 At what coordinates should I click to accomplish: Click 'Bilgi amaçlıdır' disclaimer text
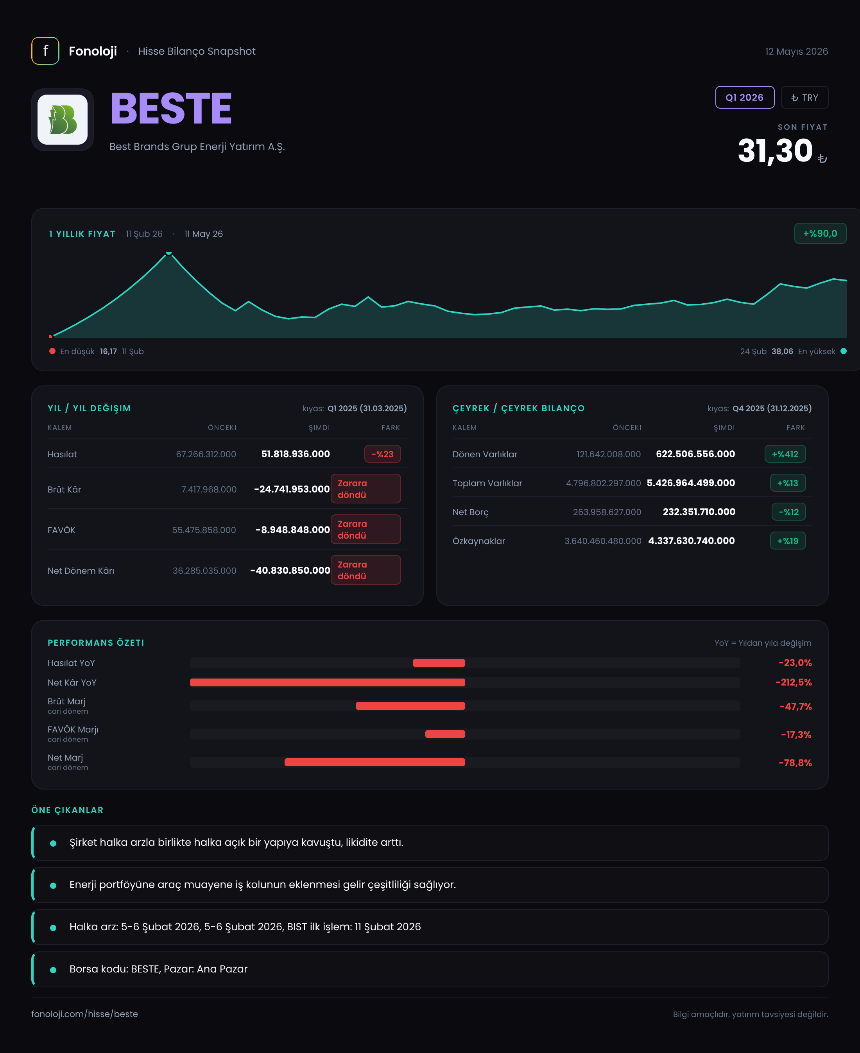(x=751, y=1014)
